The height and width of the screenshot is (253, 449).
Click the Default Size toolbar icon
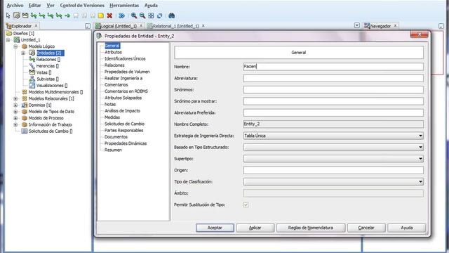pos(159,15)
